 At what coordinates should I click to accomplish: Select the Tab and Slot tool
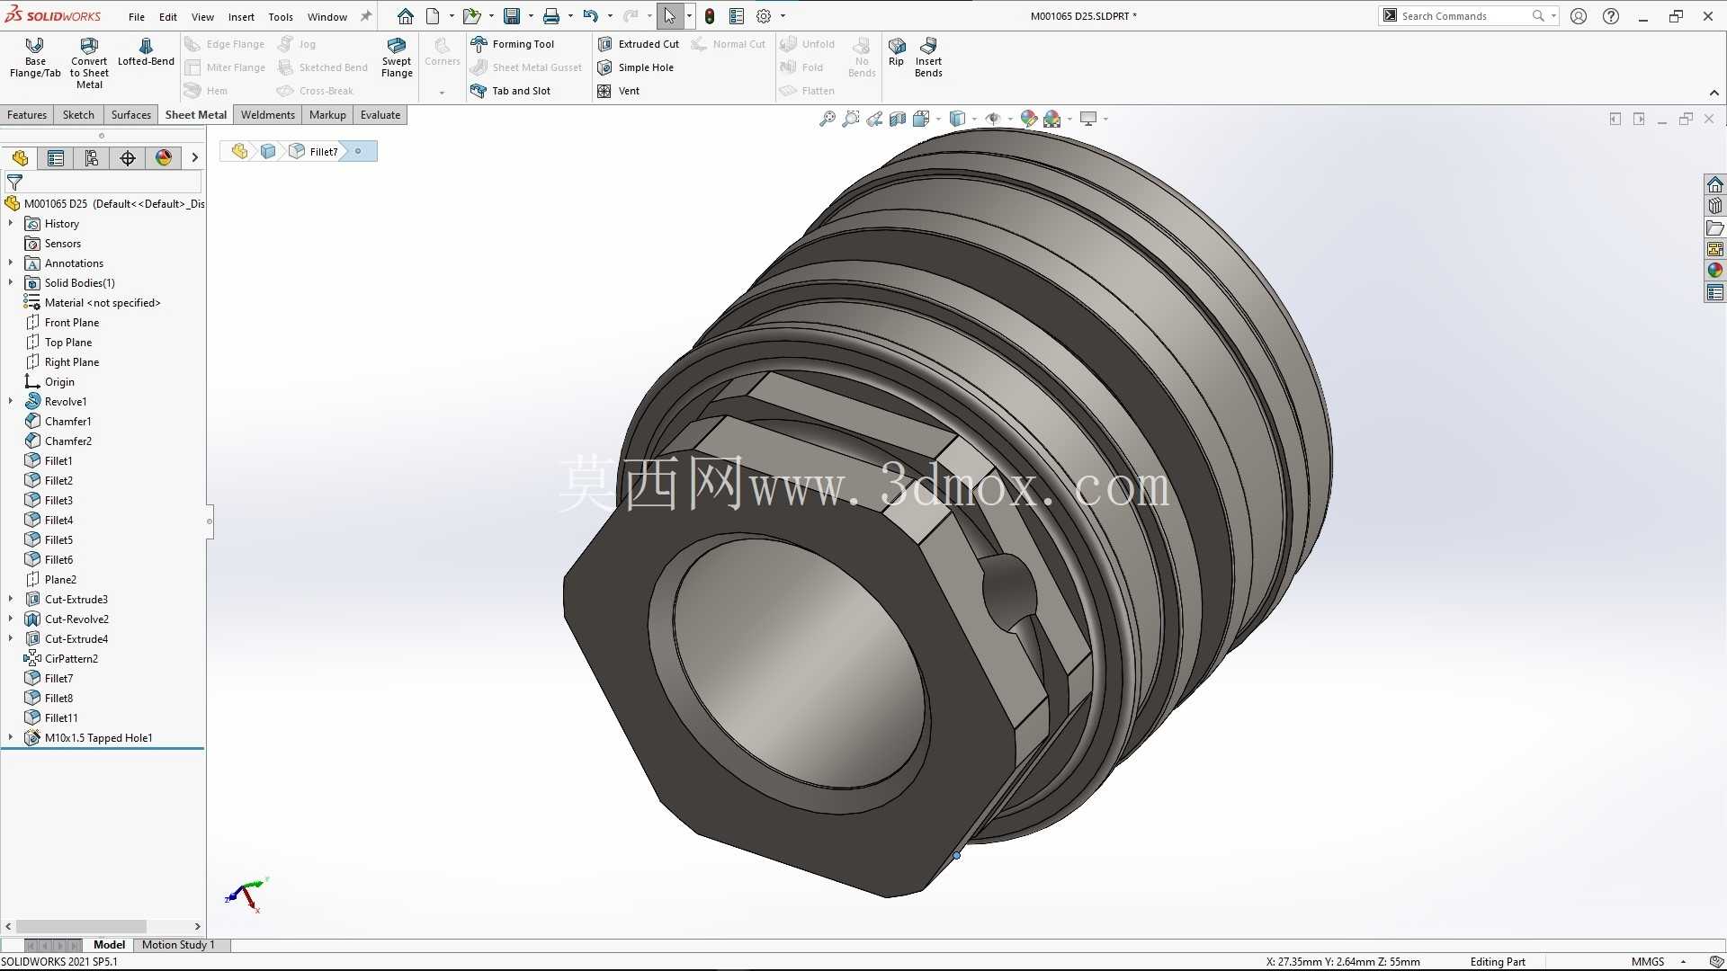tap(511, 91)
